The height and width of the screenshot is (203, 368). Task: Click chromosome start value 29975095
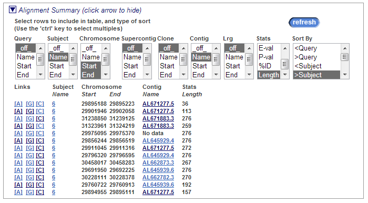94,133
